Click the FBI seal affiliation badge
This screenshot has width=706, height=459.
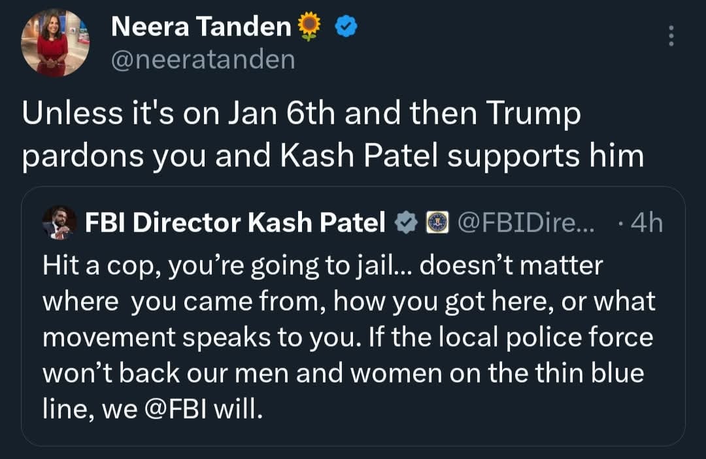coord(436,224)
